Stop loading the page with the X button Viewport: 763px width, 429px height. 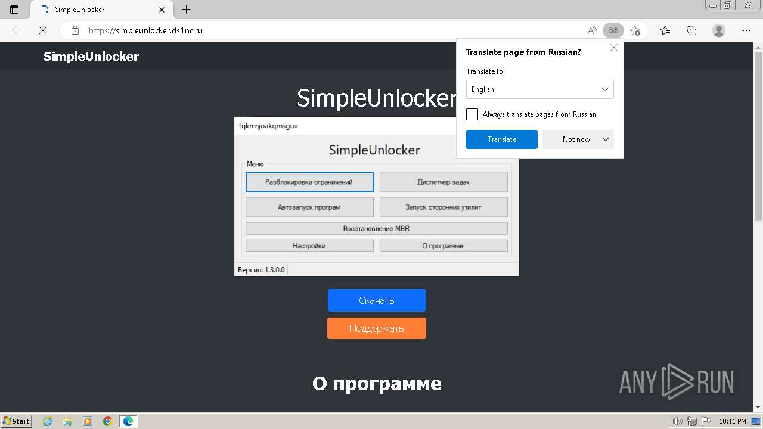[x=42, y=30]
